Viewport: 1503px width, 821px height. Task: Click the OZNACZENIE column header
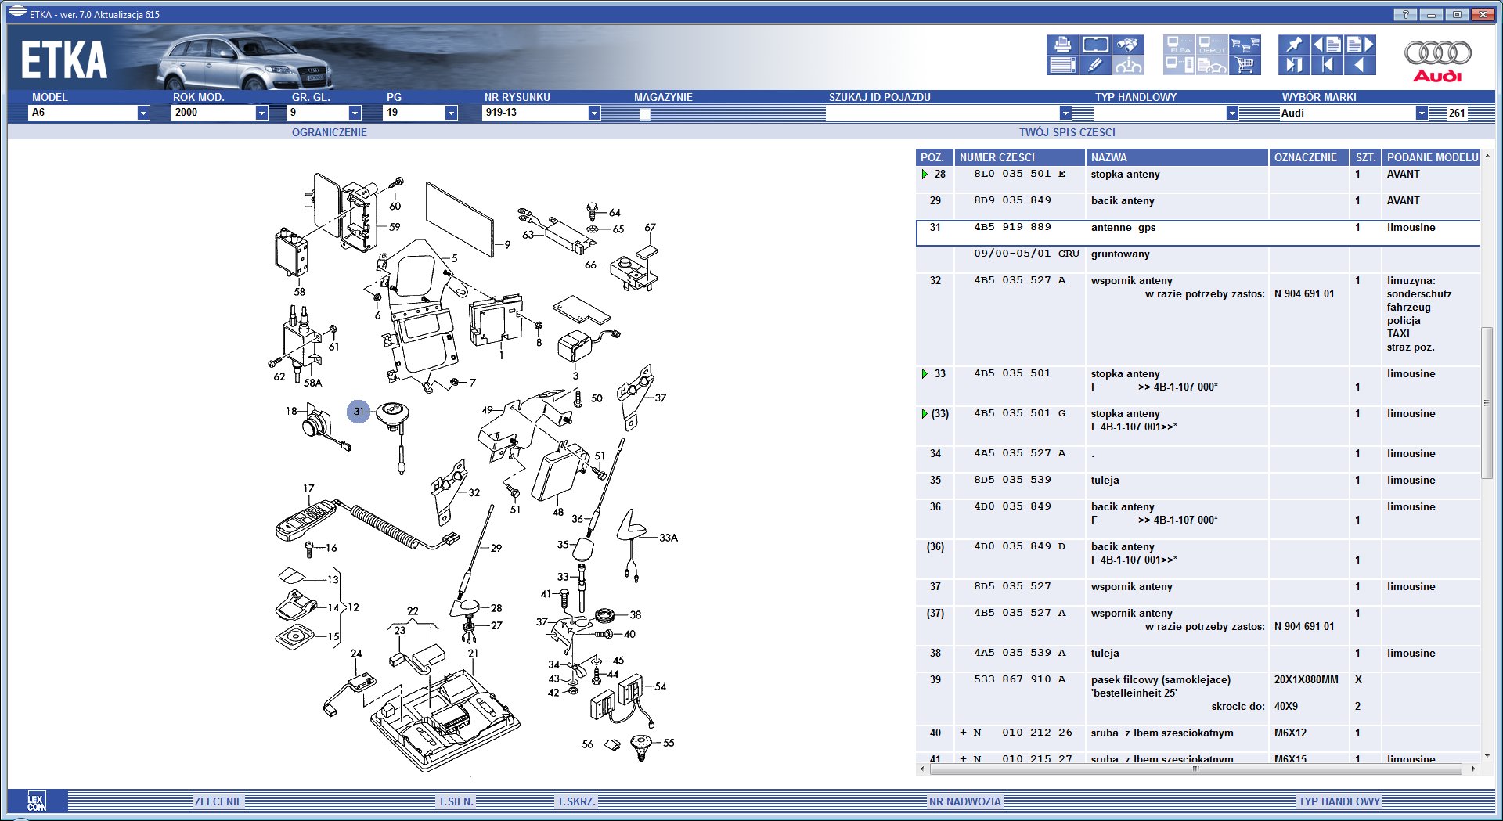tap(1309, 157)
